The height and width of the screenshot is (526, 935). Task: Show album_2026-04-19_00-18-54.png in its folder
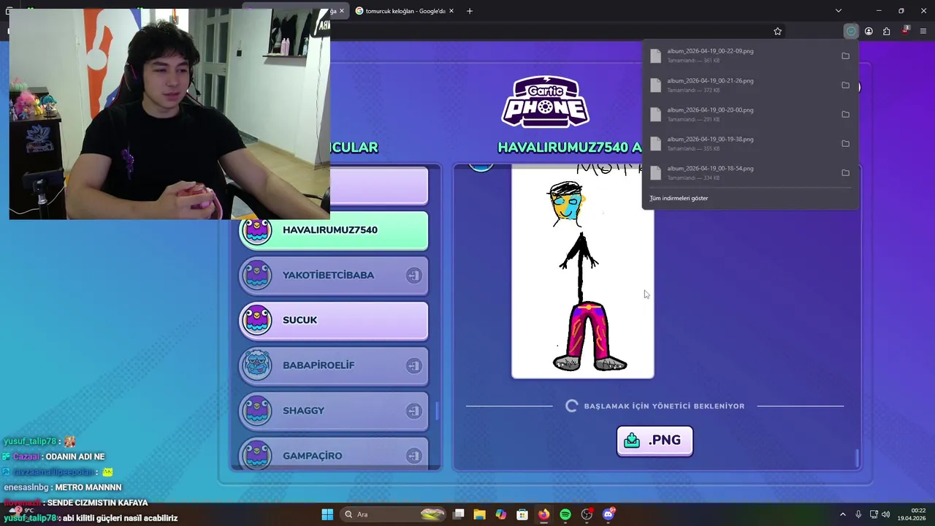point(845,173)
